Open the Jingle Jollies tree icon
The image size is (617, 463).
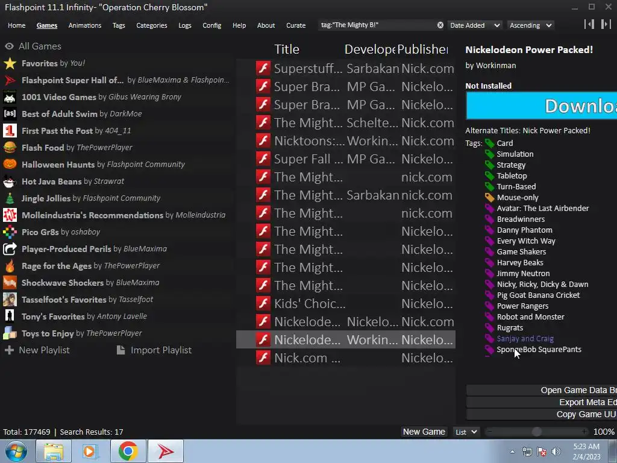(x=10, y=198)
